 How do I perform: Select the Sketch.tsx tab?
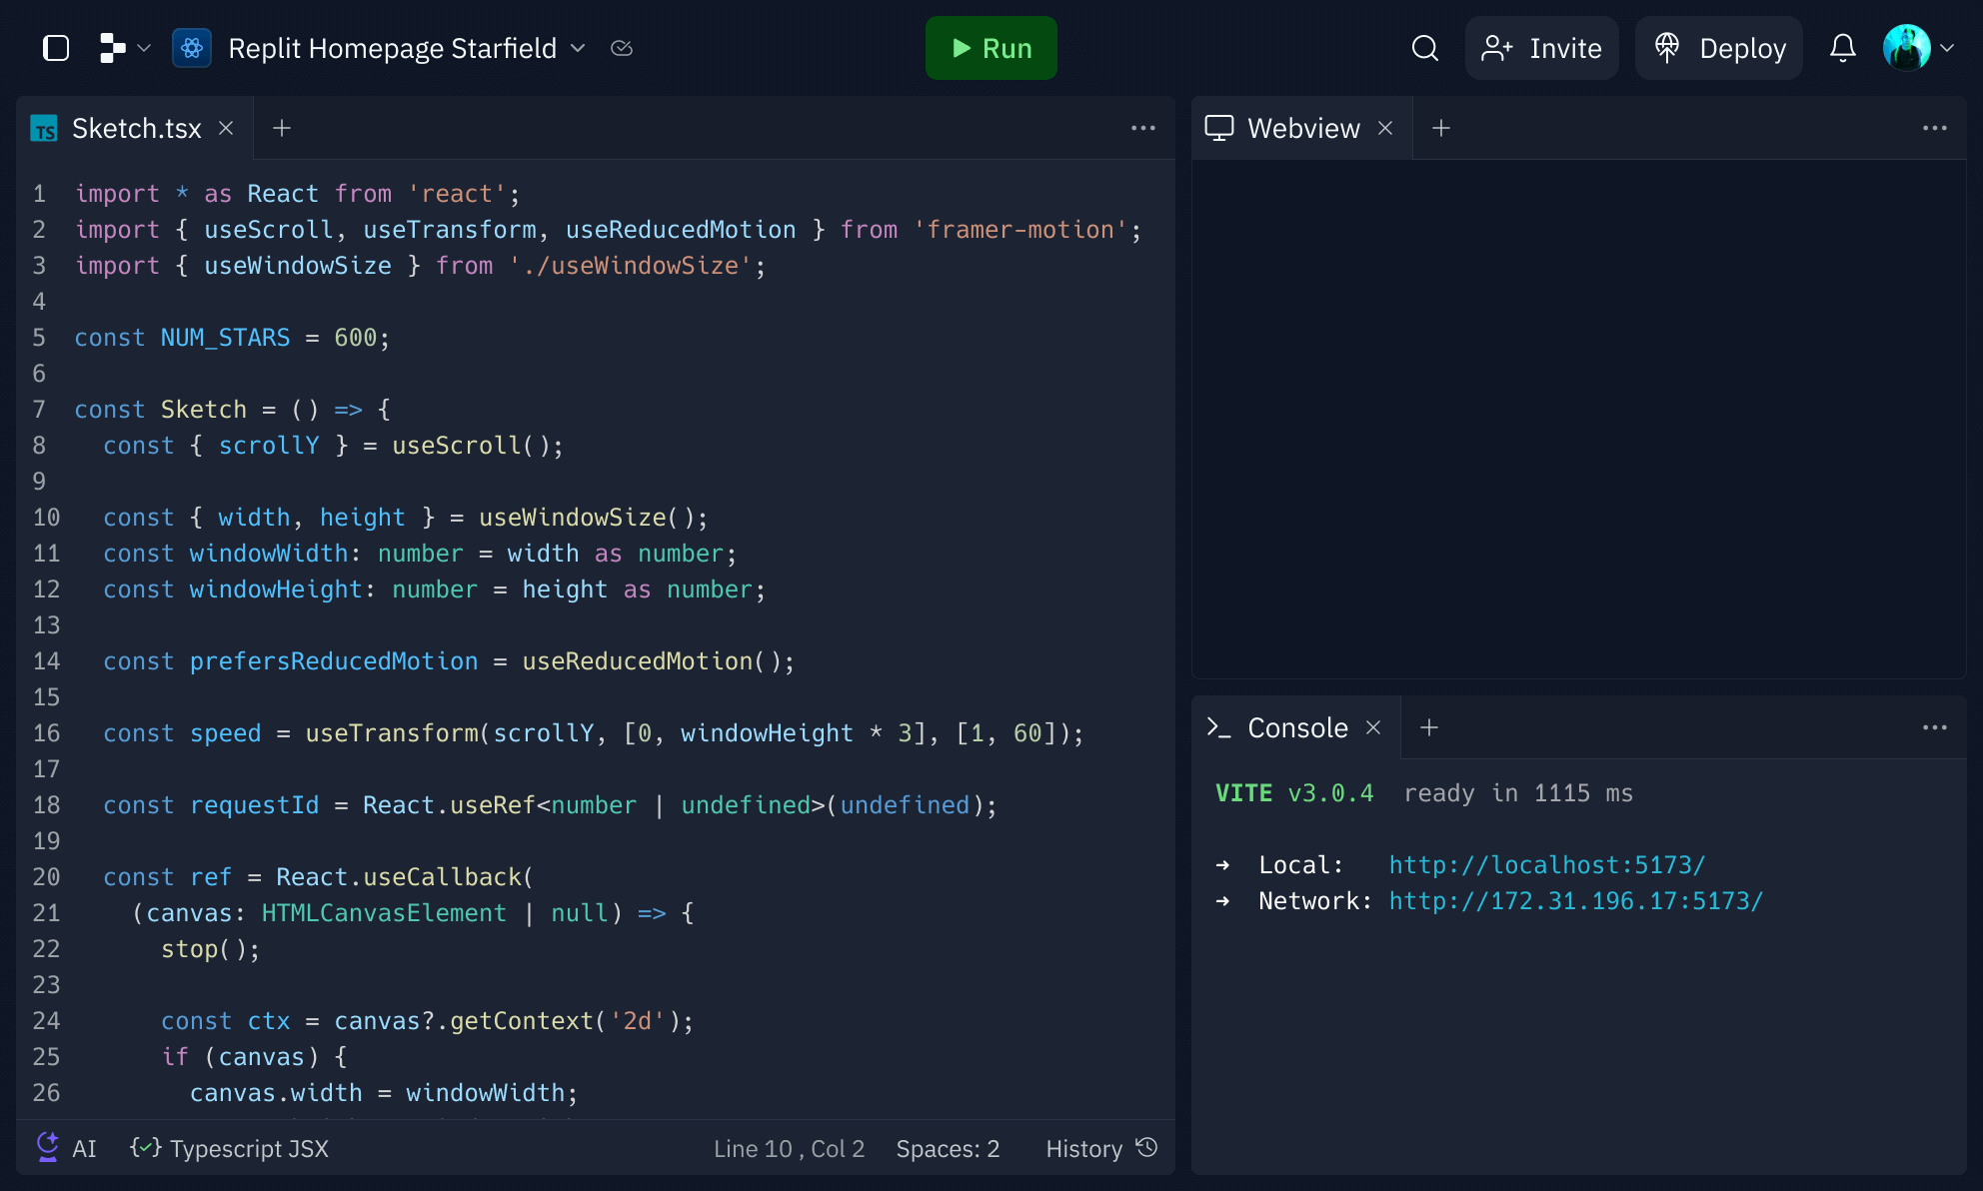click(x=136, y=128)
